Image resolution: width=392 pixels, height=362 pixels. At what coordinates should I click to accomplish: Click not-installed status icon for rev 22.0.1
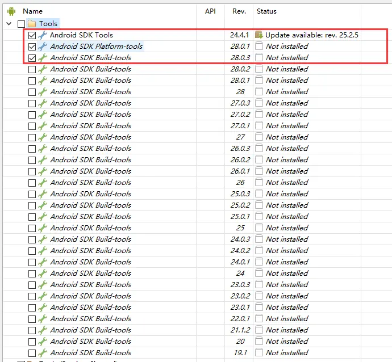click(x=259, y=319)
